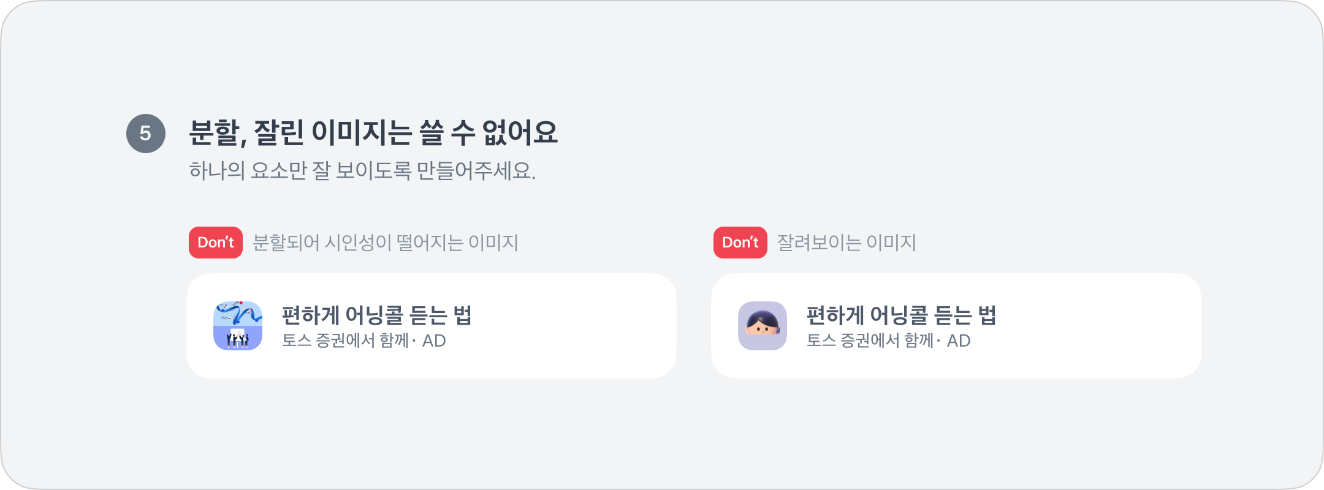Viewport: 1324px width, 490px height.
Task: Click the figures in bottom half of split image
Action: 238,339
